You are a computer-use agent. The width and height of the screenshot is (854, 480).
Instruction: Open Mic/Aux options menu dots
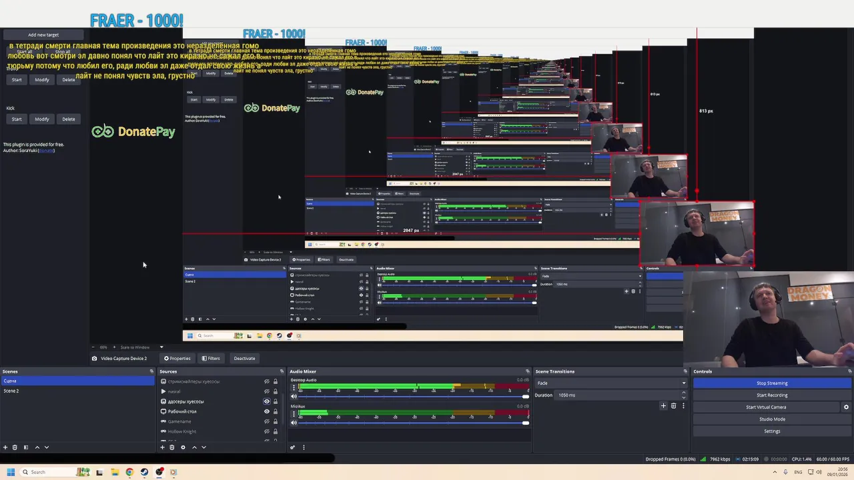click(x=294, y=413)
